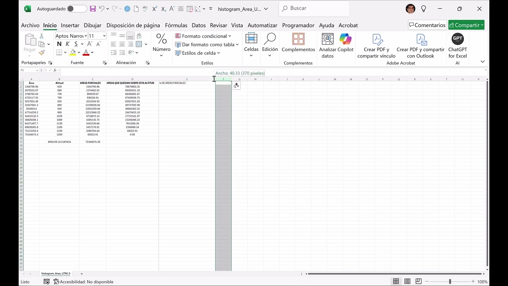The height and width of the screenshot is (286, 508).
Task: Switch to Page Layout view icon
Action: (407, 282)
